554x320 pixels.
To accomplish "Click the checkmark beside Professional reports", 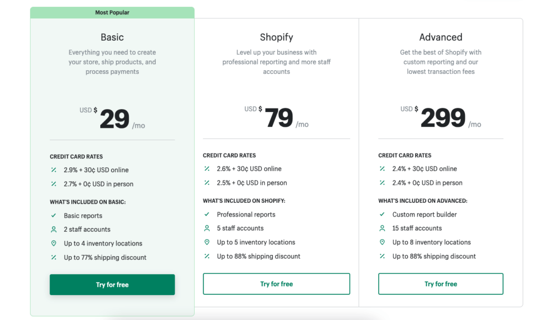I will (207, 214).
